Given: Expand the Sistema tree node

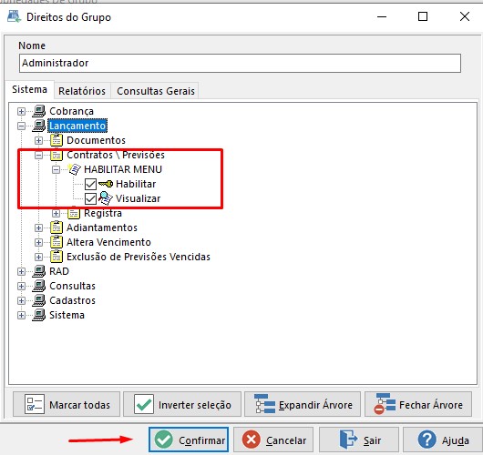Looking at the screenshot, I should [21, 315].
